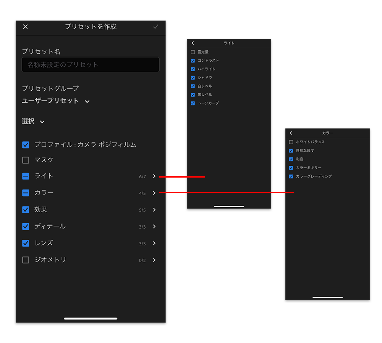Open the 選択 dropdown
382x343 pixels.
click(x=33, y=121)
